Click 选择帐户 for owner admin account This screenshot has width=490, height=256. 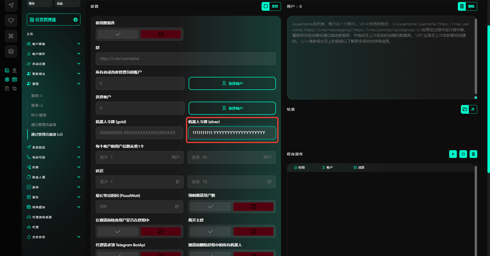click(x=232, y=84)
